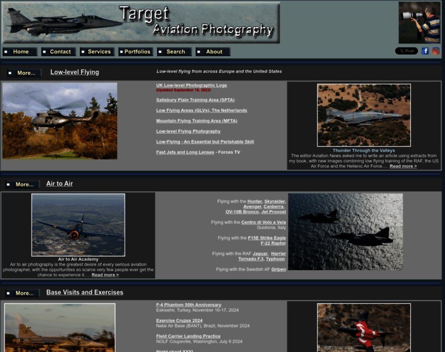Open the Canberra link
The image size is (445, 352).
click(273, 207)
